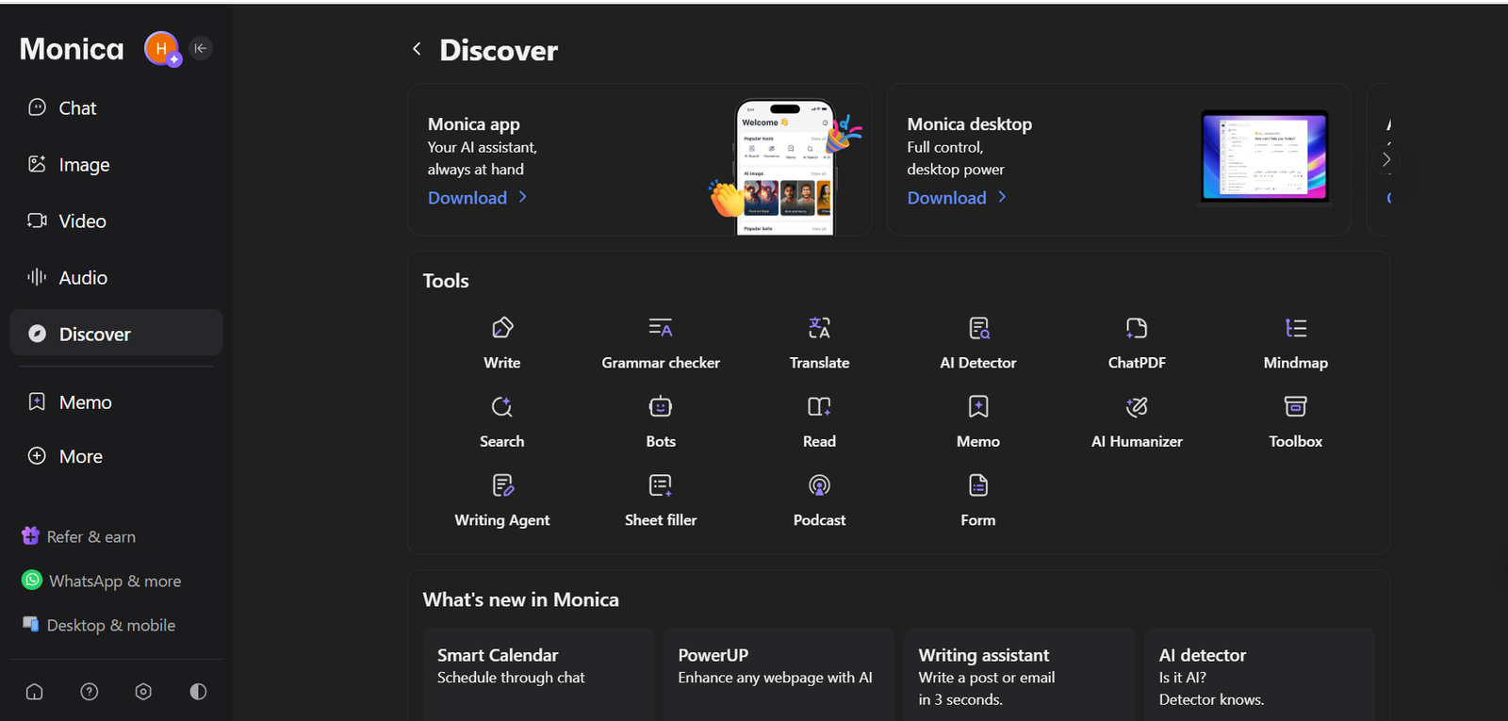Open the Memo tool in Tools grid
This screenshot has width=1508, height=721.
point(978,422)
